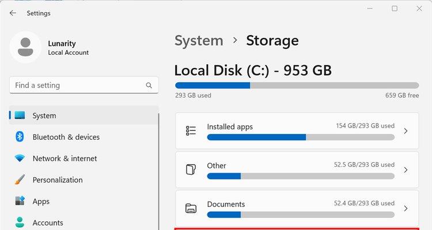Navigate to System in the breadcrumb
The width and height of the screenshot is (432, 230).
199,41
